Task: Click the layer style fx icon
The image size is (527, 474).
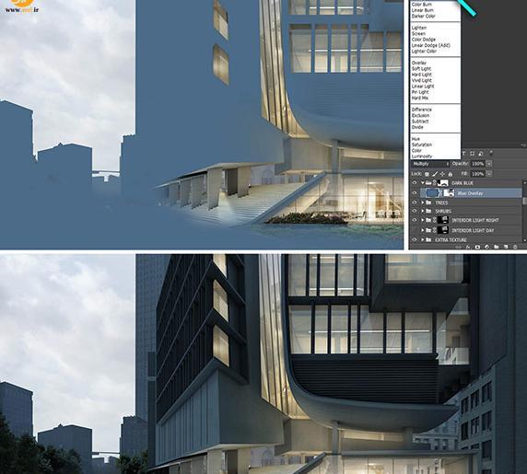Action: click(468, 247)
